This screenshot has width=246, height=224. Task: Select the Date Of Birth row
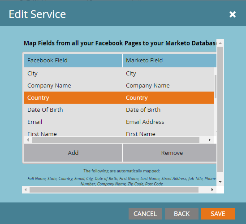tap(119, 110)
